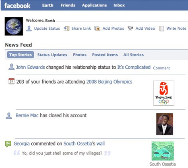The width and height of the screenshot is (188, 168).
Task: Click the Beijing 2008 logo thumbnail
Action: click(164, 93)
